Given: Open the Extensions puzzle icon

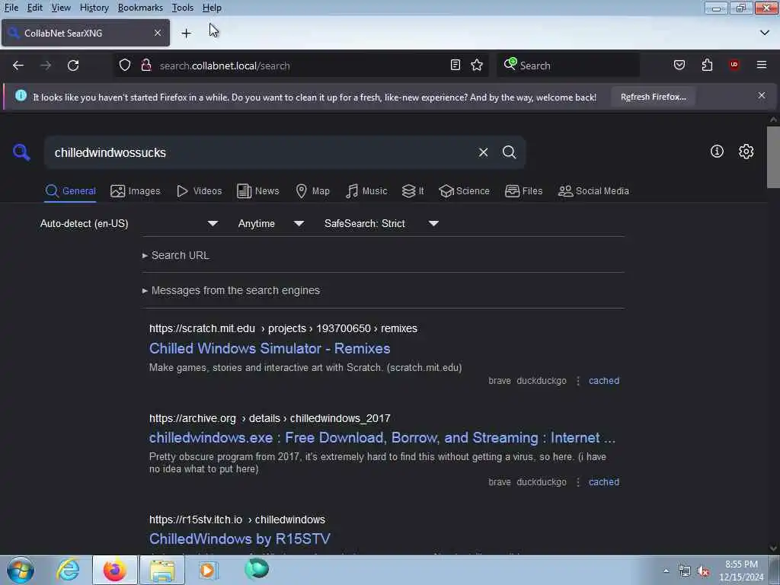Looking at the screenshot, I should (707, 66).
